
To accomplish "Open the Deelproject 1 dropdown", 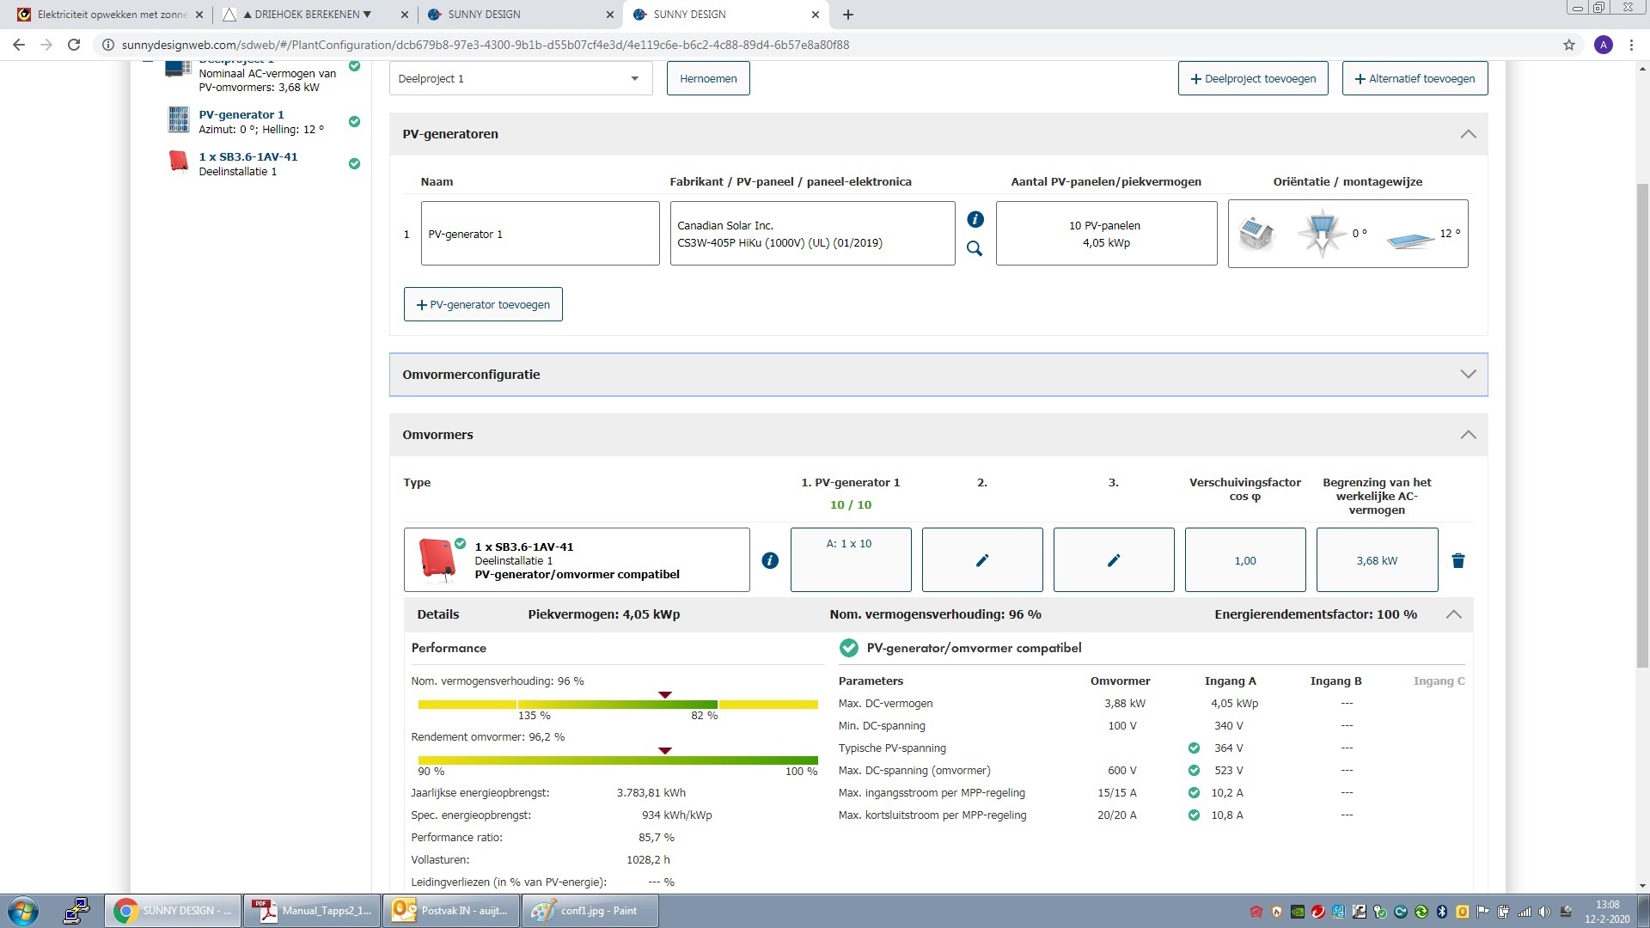I will click(x=520, y=78).
